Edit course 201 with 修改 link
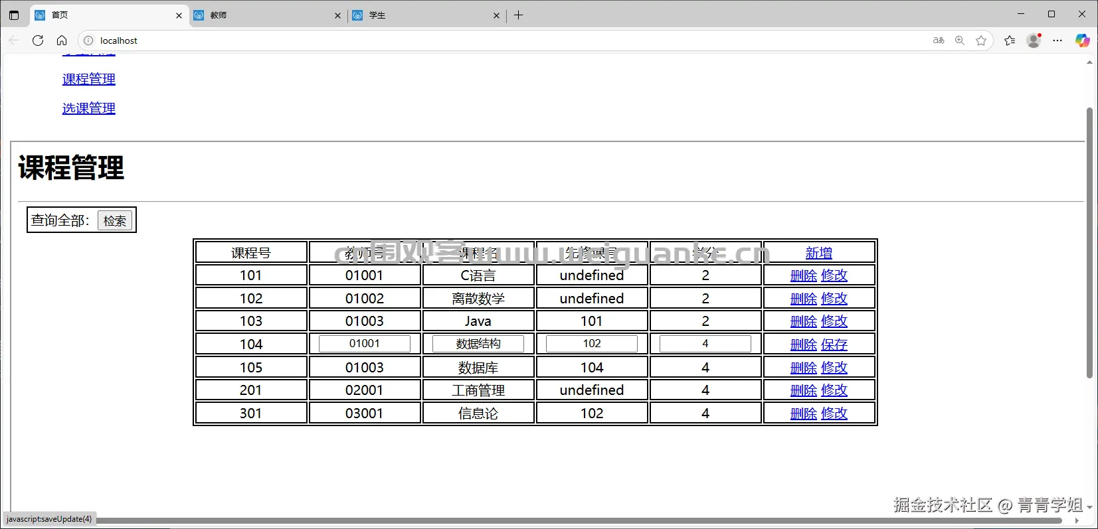The height and width of the screenshot is (529, 1098). coord(834,390)
